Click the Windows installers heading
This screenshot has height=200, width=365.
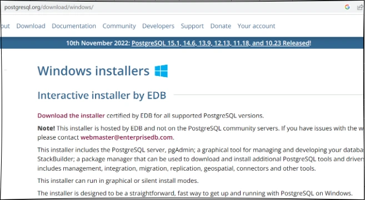click(x=93, y=71)
